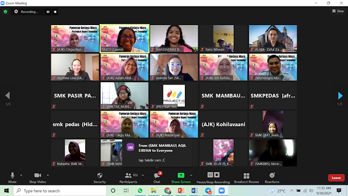Screen dimensions: 348x196
Task: Expand audio options arrow next to Mute
Action: tap(21, 175)
